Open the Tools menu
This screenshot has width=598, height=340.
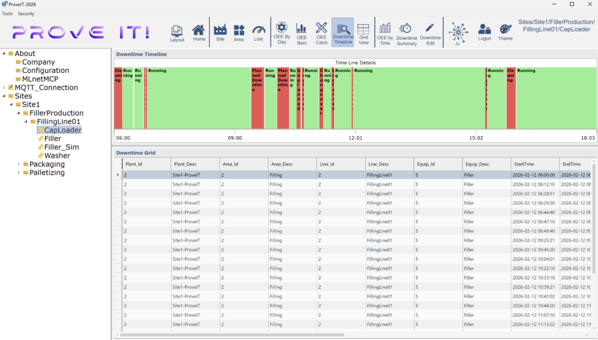coord(7,13)
